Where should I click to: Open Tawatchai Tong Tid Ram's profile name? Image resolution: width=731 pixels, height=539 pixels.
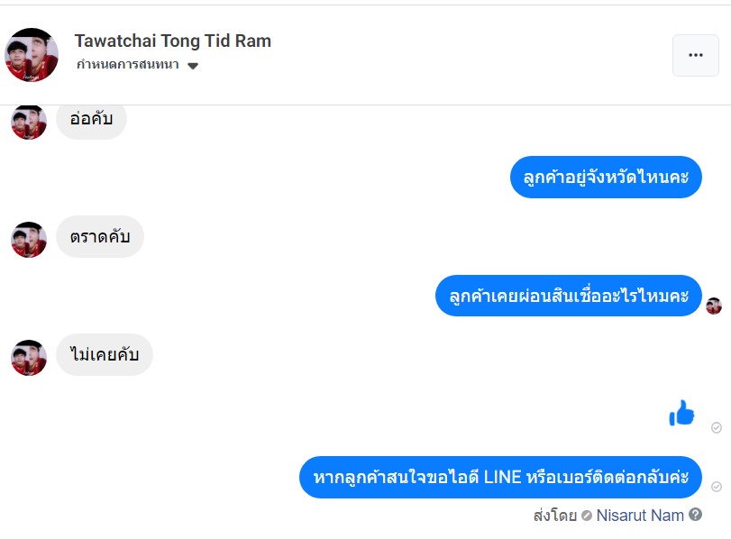pos(172,41)
